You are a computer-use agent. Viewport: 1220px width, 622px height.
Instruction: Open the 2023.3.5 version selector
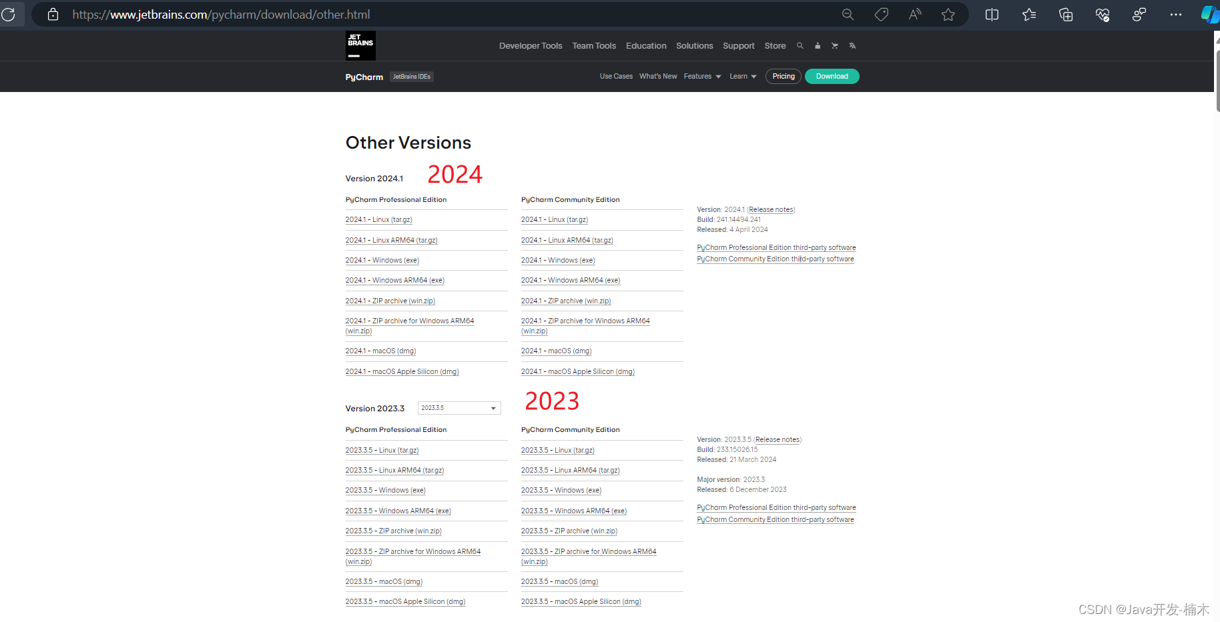tap(459, 408)
